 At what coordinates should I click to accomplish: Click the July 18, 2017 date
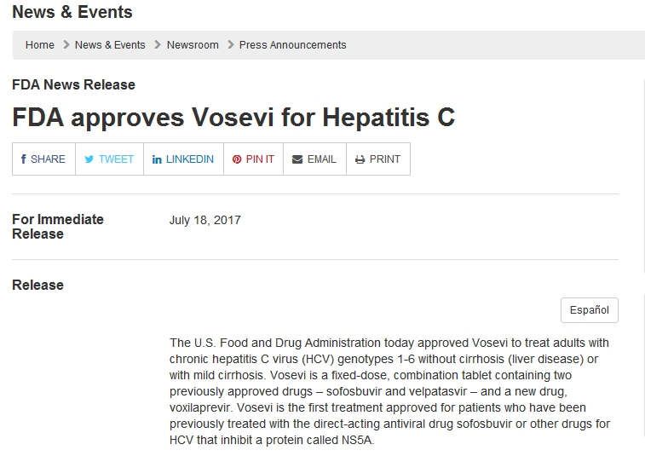click(205, 220)
